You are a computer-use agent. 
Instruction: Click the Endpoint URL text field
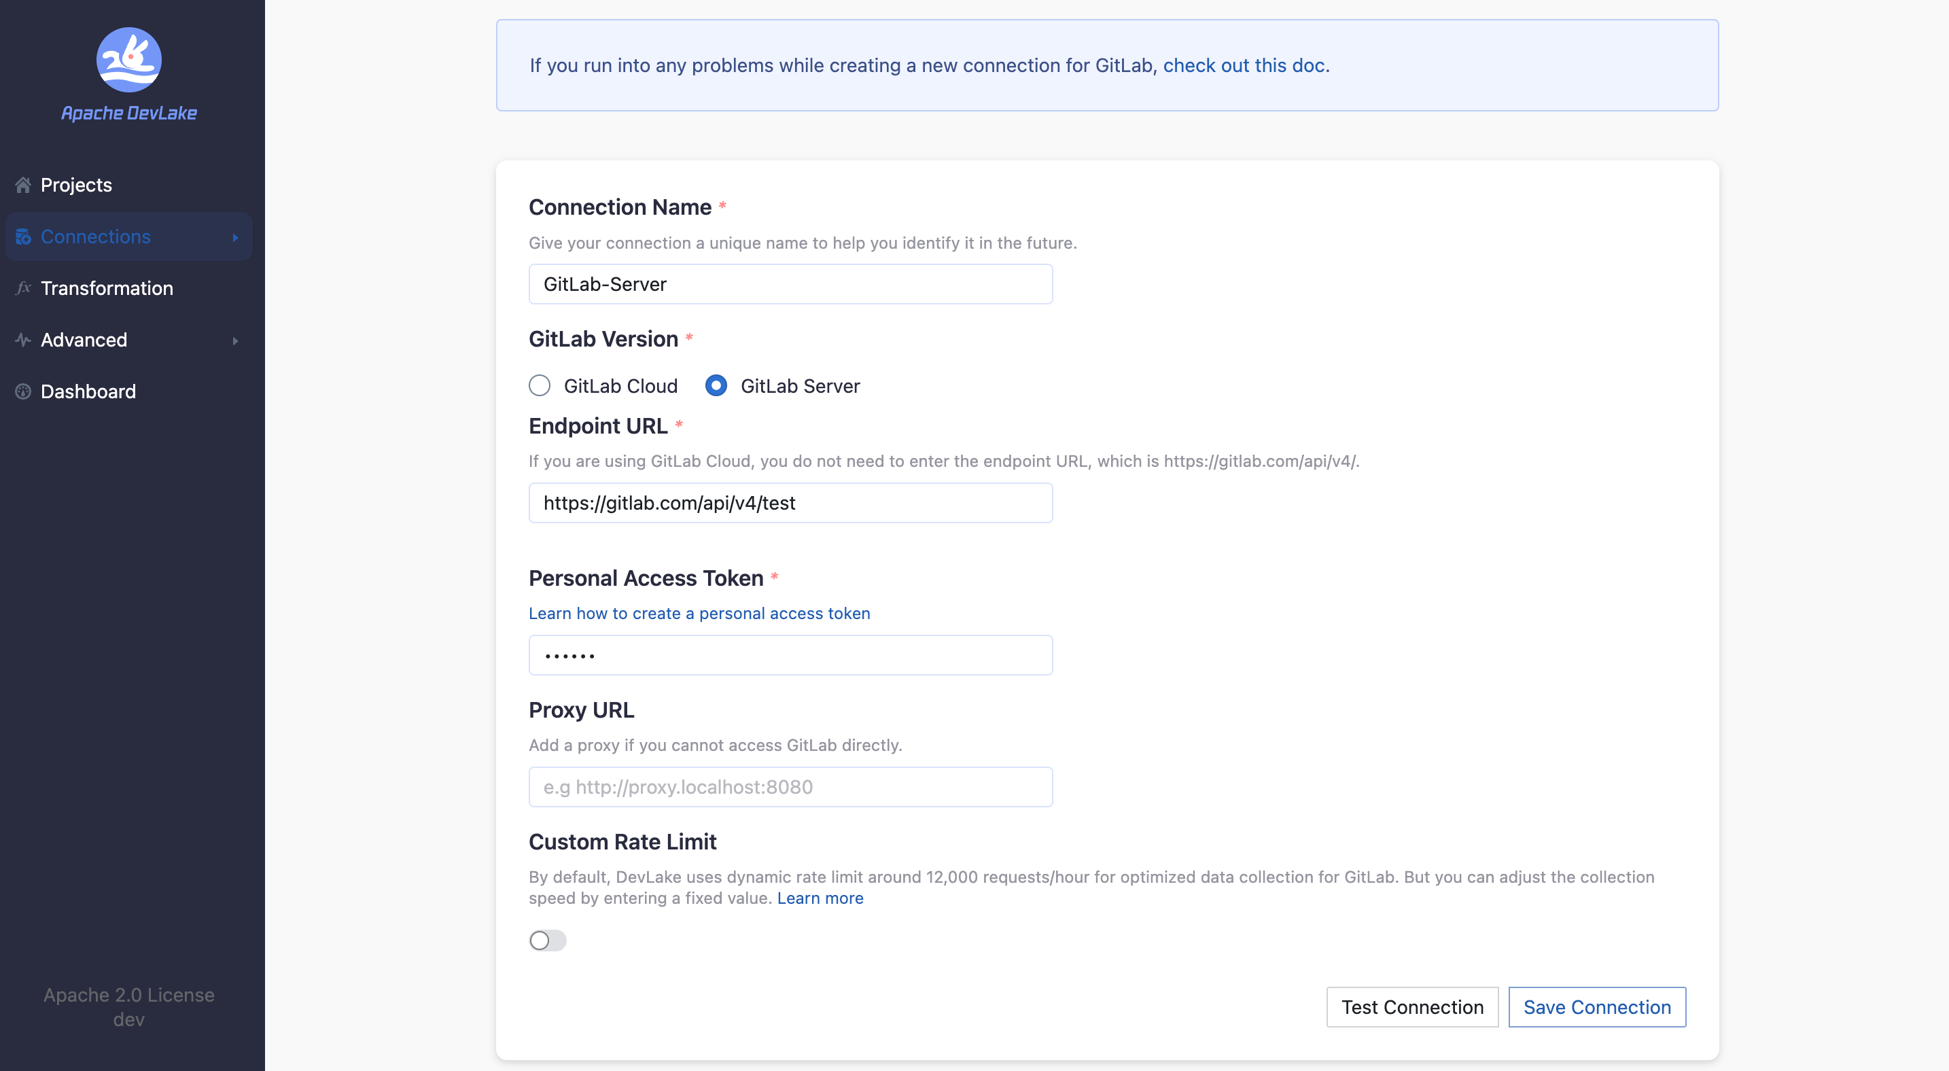pos(790,503)
